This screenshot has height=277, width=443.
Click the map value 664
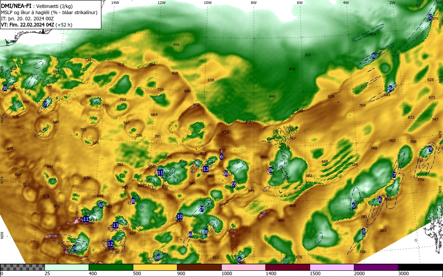pyautogui.click(x=154, y=115)
